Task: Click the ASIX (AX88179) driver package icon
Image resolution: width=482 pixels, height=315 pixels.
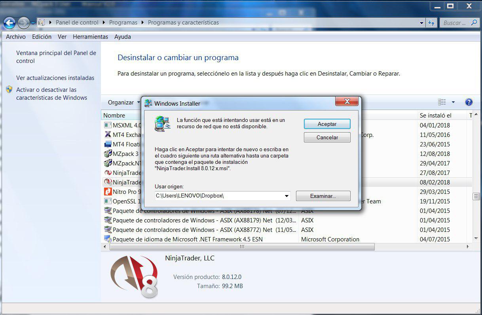Action: [x=108, y=220]
